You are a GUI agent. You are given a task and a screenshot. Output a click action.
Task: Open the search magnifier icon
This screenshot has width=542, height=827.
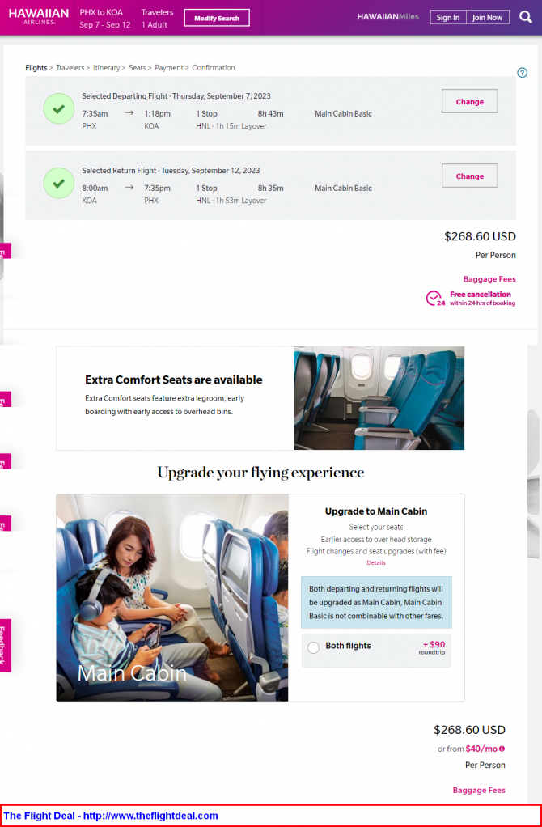click(x=525, y=17)
